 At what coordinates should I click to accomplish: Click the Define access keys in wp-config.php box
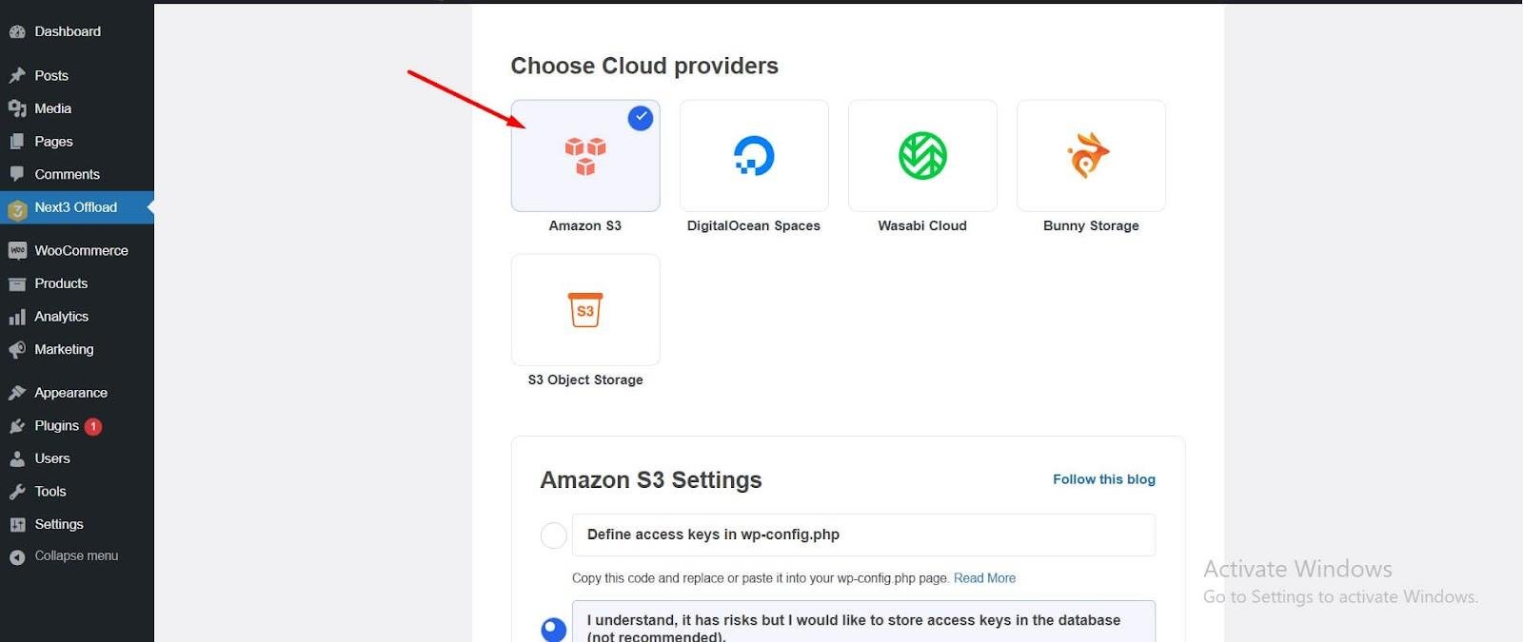click(x=863, y=535)
